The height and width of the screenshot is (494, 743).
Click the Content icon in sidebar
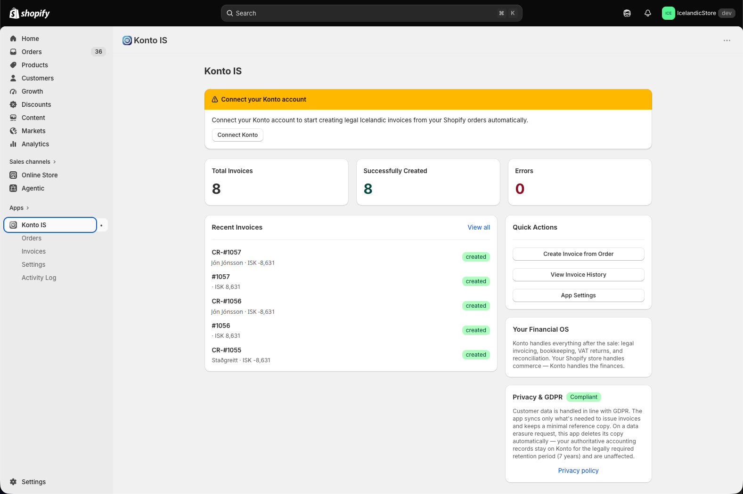click(x=13, y=118)
